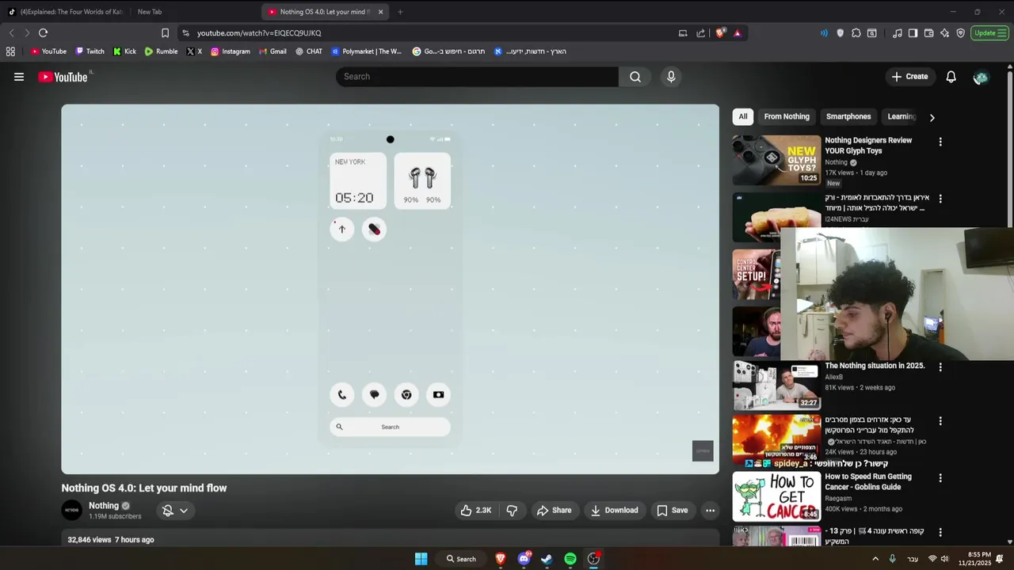Click the search magnifier button
Image resolution: width=1014 pixels, height=570 pixels.
pyautogui.click(x=635, y=77)
